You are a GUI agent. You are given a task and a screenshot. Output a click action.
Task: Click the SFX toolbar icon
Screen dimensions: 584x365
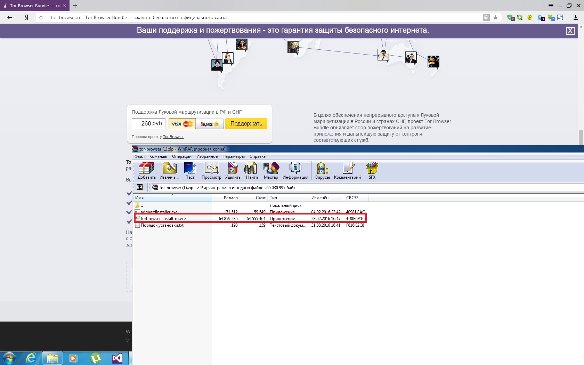(372, 171)
